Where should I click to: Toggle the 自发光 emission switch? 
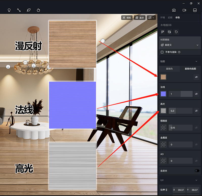click(197, 171)
